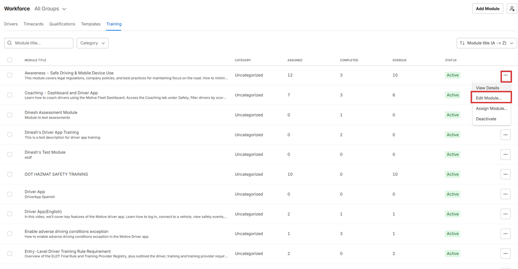The image size is (518, 269).
Task: Click the user settings icon beside Add Module
Action: 512,9
